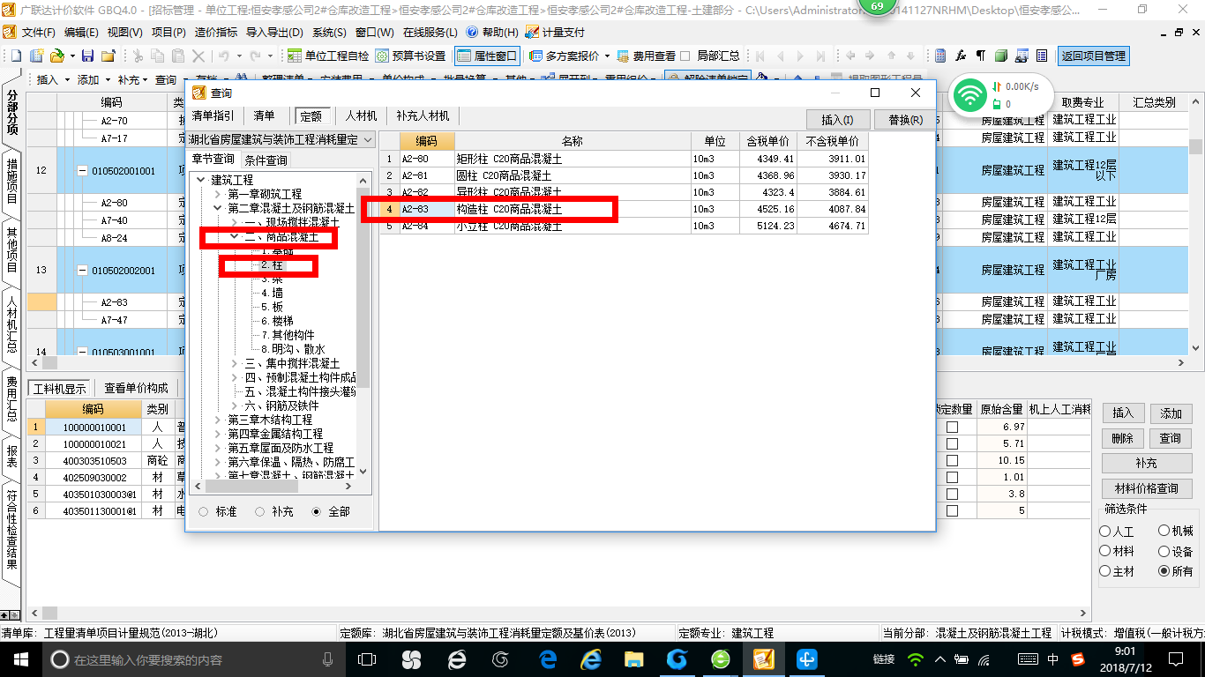The height and width of the screenshot is (677, 1205).
Task: Click the Save floppy disk icon
Action: [x=87, y=56]
